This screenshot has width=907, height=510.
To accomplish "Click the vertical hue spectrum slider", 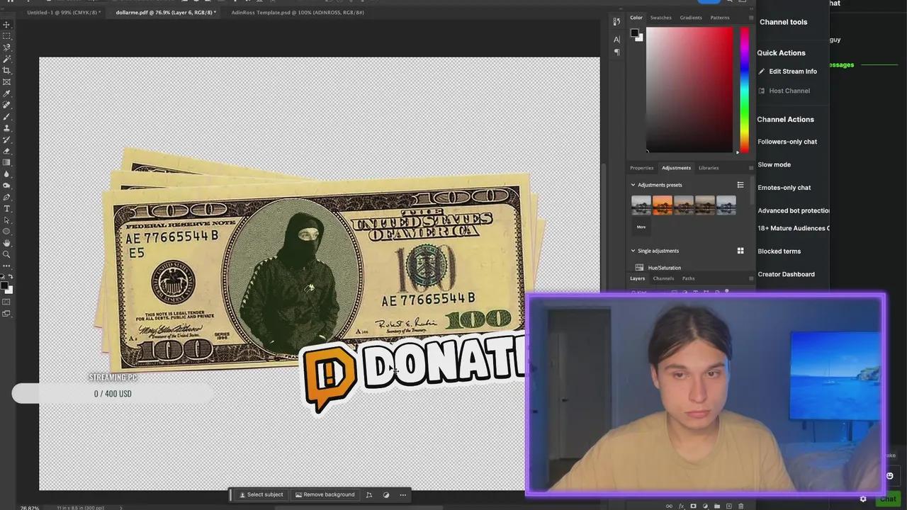I will [x=744, y=89].
